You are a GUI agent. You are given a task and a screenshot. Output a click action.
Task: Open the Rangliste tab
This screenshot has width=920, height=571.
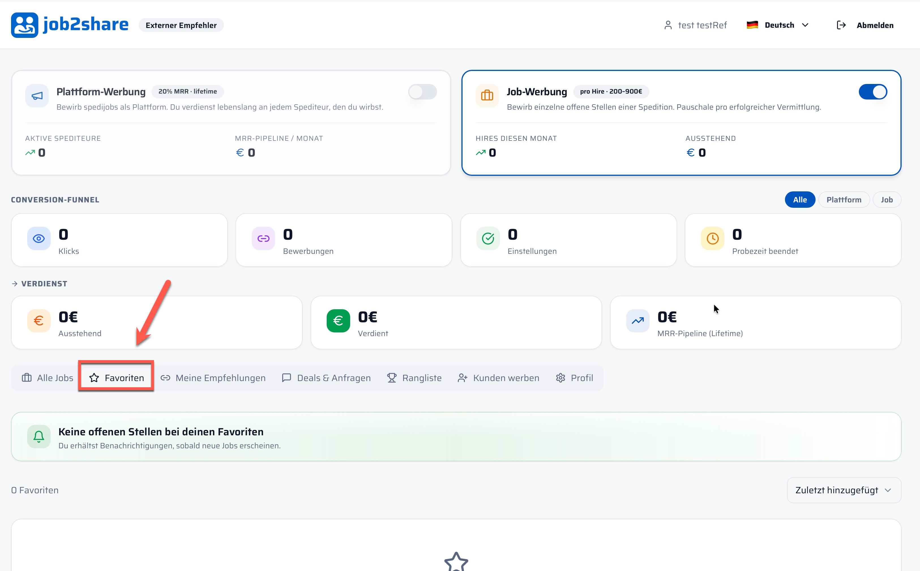[414, 378]
